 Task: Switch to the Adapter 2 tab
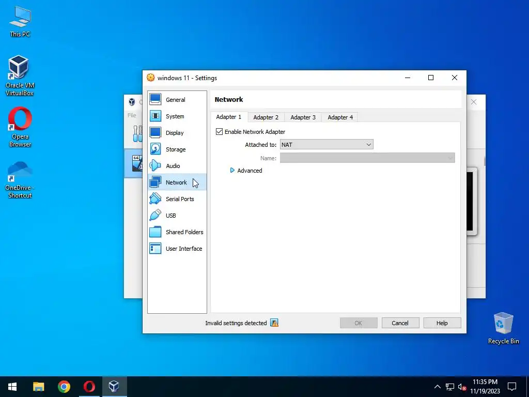pos(266,117)
